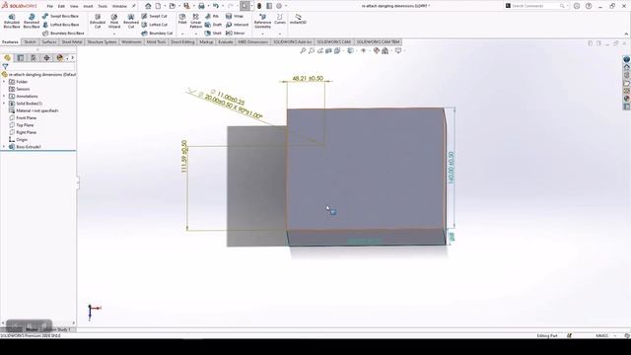Switch to the Surfaces tab
631x355 pixels.
pyautogui.click(x=49, y=41)
